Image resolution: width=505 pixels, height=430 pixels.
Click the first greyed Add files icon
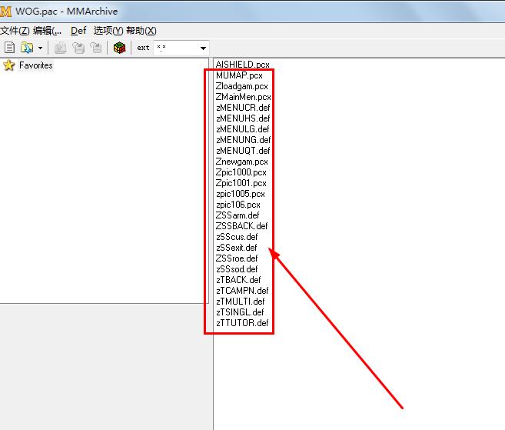click(60, 48)
